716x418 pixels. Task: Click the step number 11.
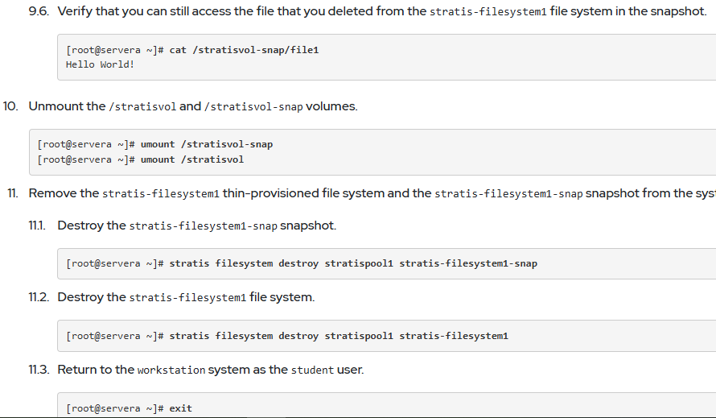(13, 193)
